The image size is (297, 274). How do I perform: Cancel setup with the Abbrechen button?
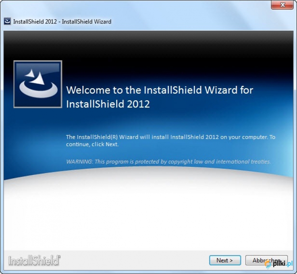[x=267, y=260]
